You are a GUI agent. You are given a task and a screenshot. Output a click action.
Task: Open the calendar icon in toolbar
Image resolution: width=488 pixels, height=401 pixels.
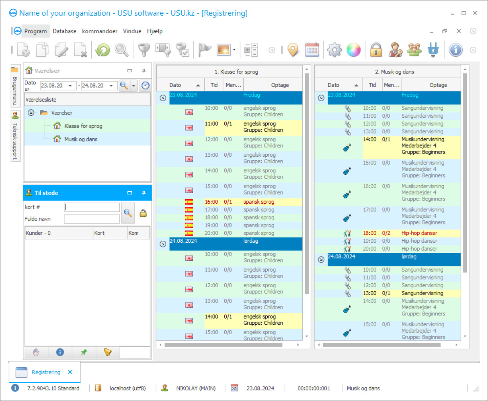click(312, 50)
